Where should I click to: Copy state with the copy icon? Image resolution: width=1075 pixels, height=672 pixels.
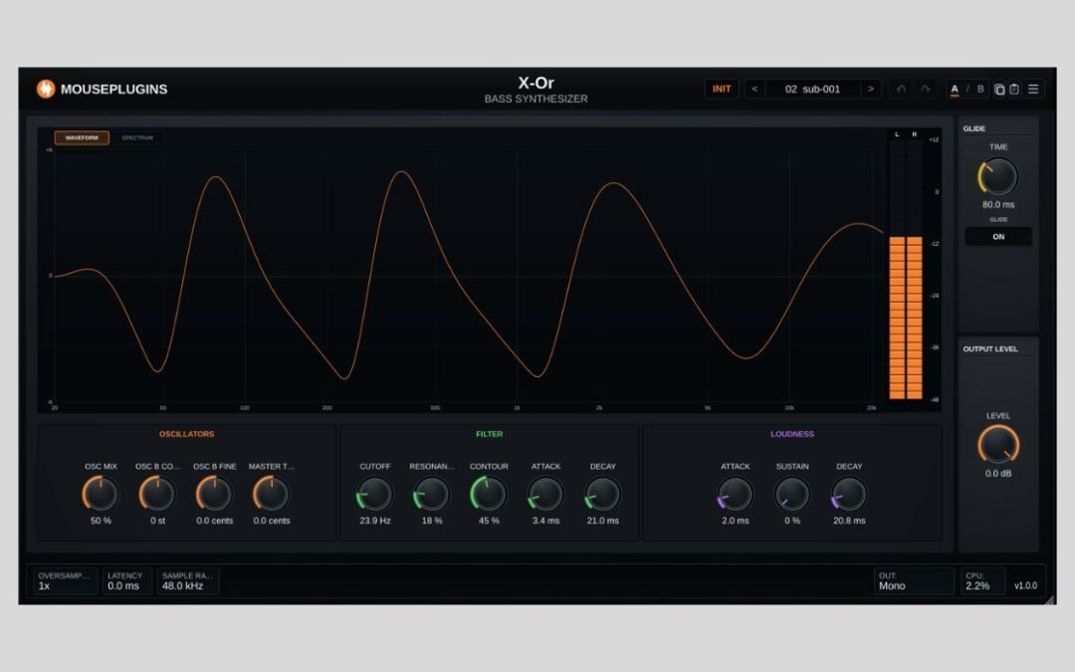coord(999,90)
